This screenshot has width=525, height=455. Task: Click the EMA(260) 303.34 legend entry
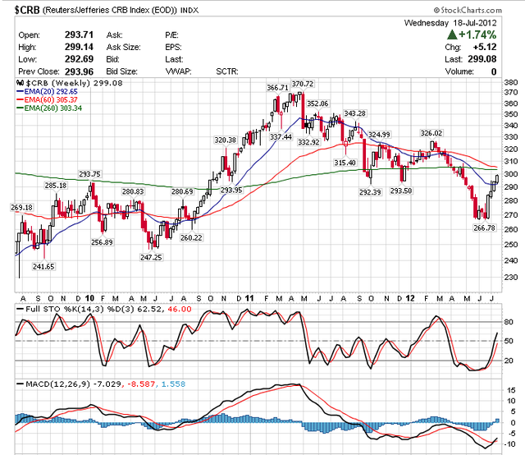tap(49, 108)
